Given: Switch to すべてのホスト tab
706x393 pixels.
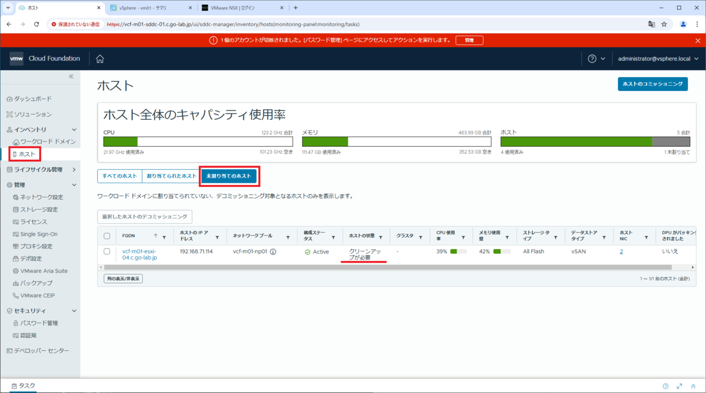Looking at the screenshot, I should (x=119, y=176).
